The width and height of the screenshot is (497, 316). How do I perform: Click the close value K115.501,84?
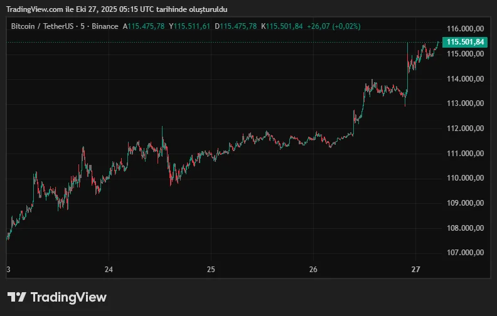tap(282, 26)
